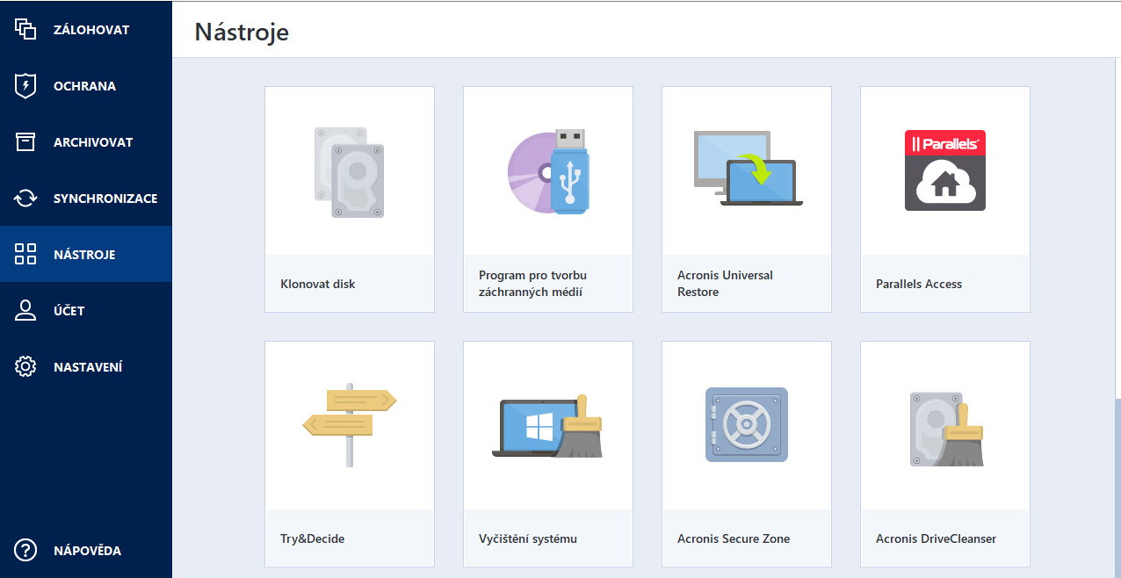The width and height of the screenshot is (1121, 578).
Task: Open the ÚČET section
Action: pos(69,311)
